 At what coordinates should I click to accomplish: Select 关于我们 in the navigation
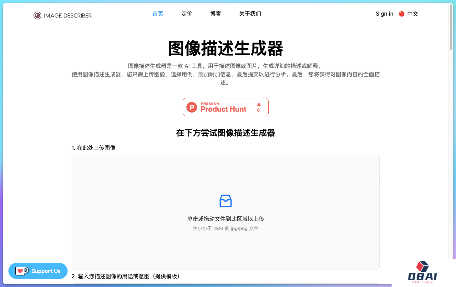pyautogui.click(x=250, y=14)
